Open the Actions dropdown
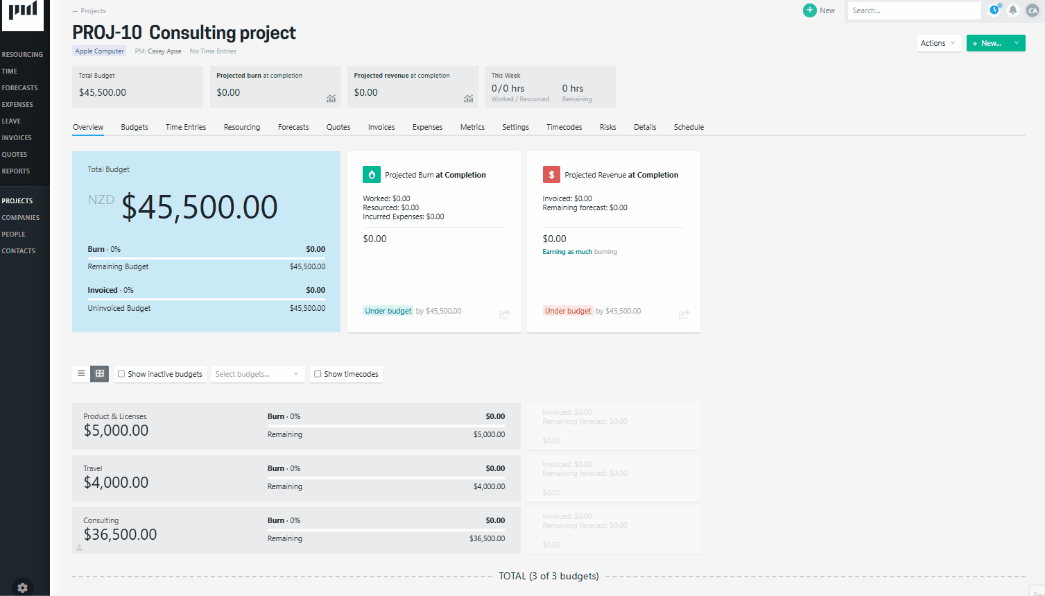Viewport: 1045px width, 596px height. point(938,42)
